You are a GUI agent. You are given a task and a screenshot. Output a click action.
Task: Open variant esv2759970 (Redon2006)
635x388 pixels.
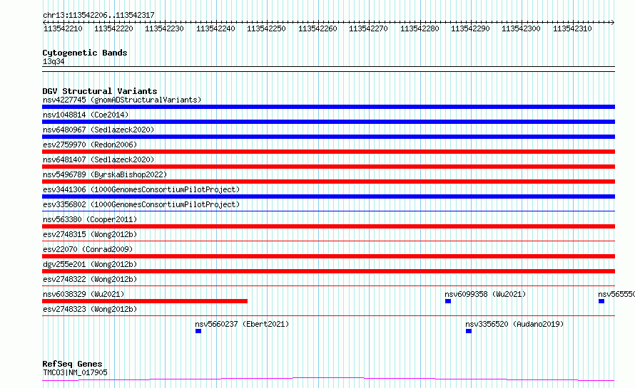click(90, 145)
